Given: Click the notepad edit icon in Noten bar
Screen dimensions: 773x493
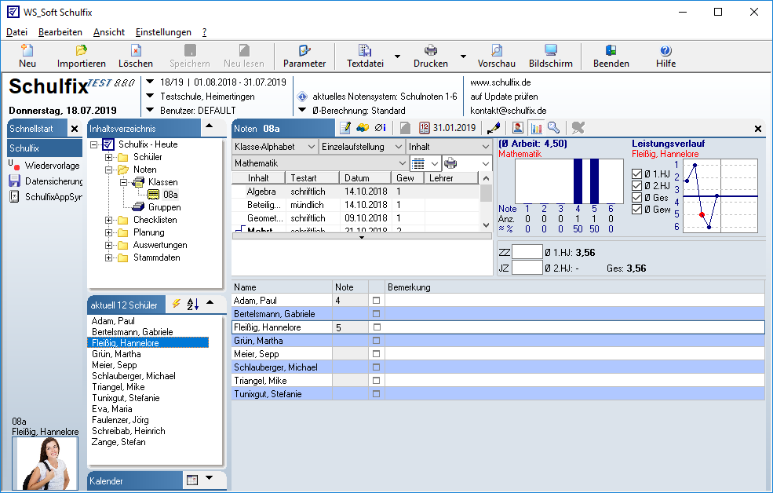Looking at the screenshot, I should tap(345, 128).
